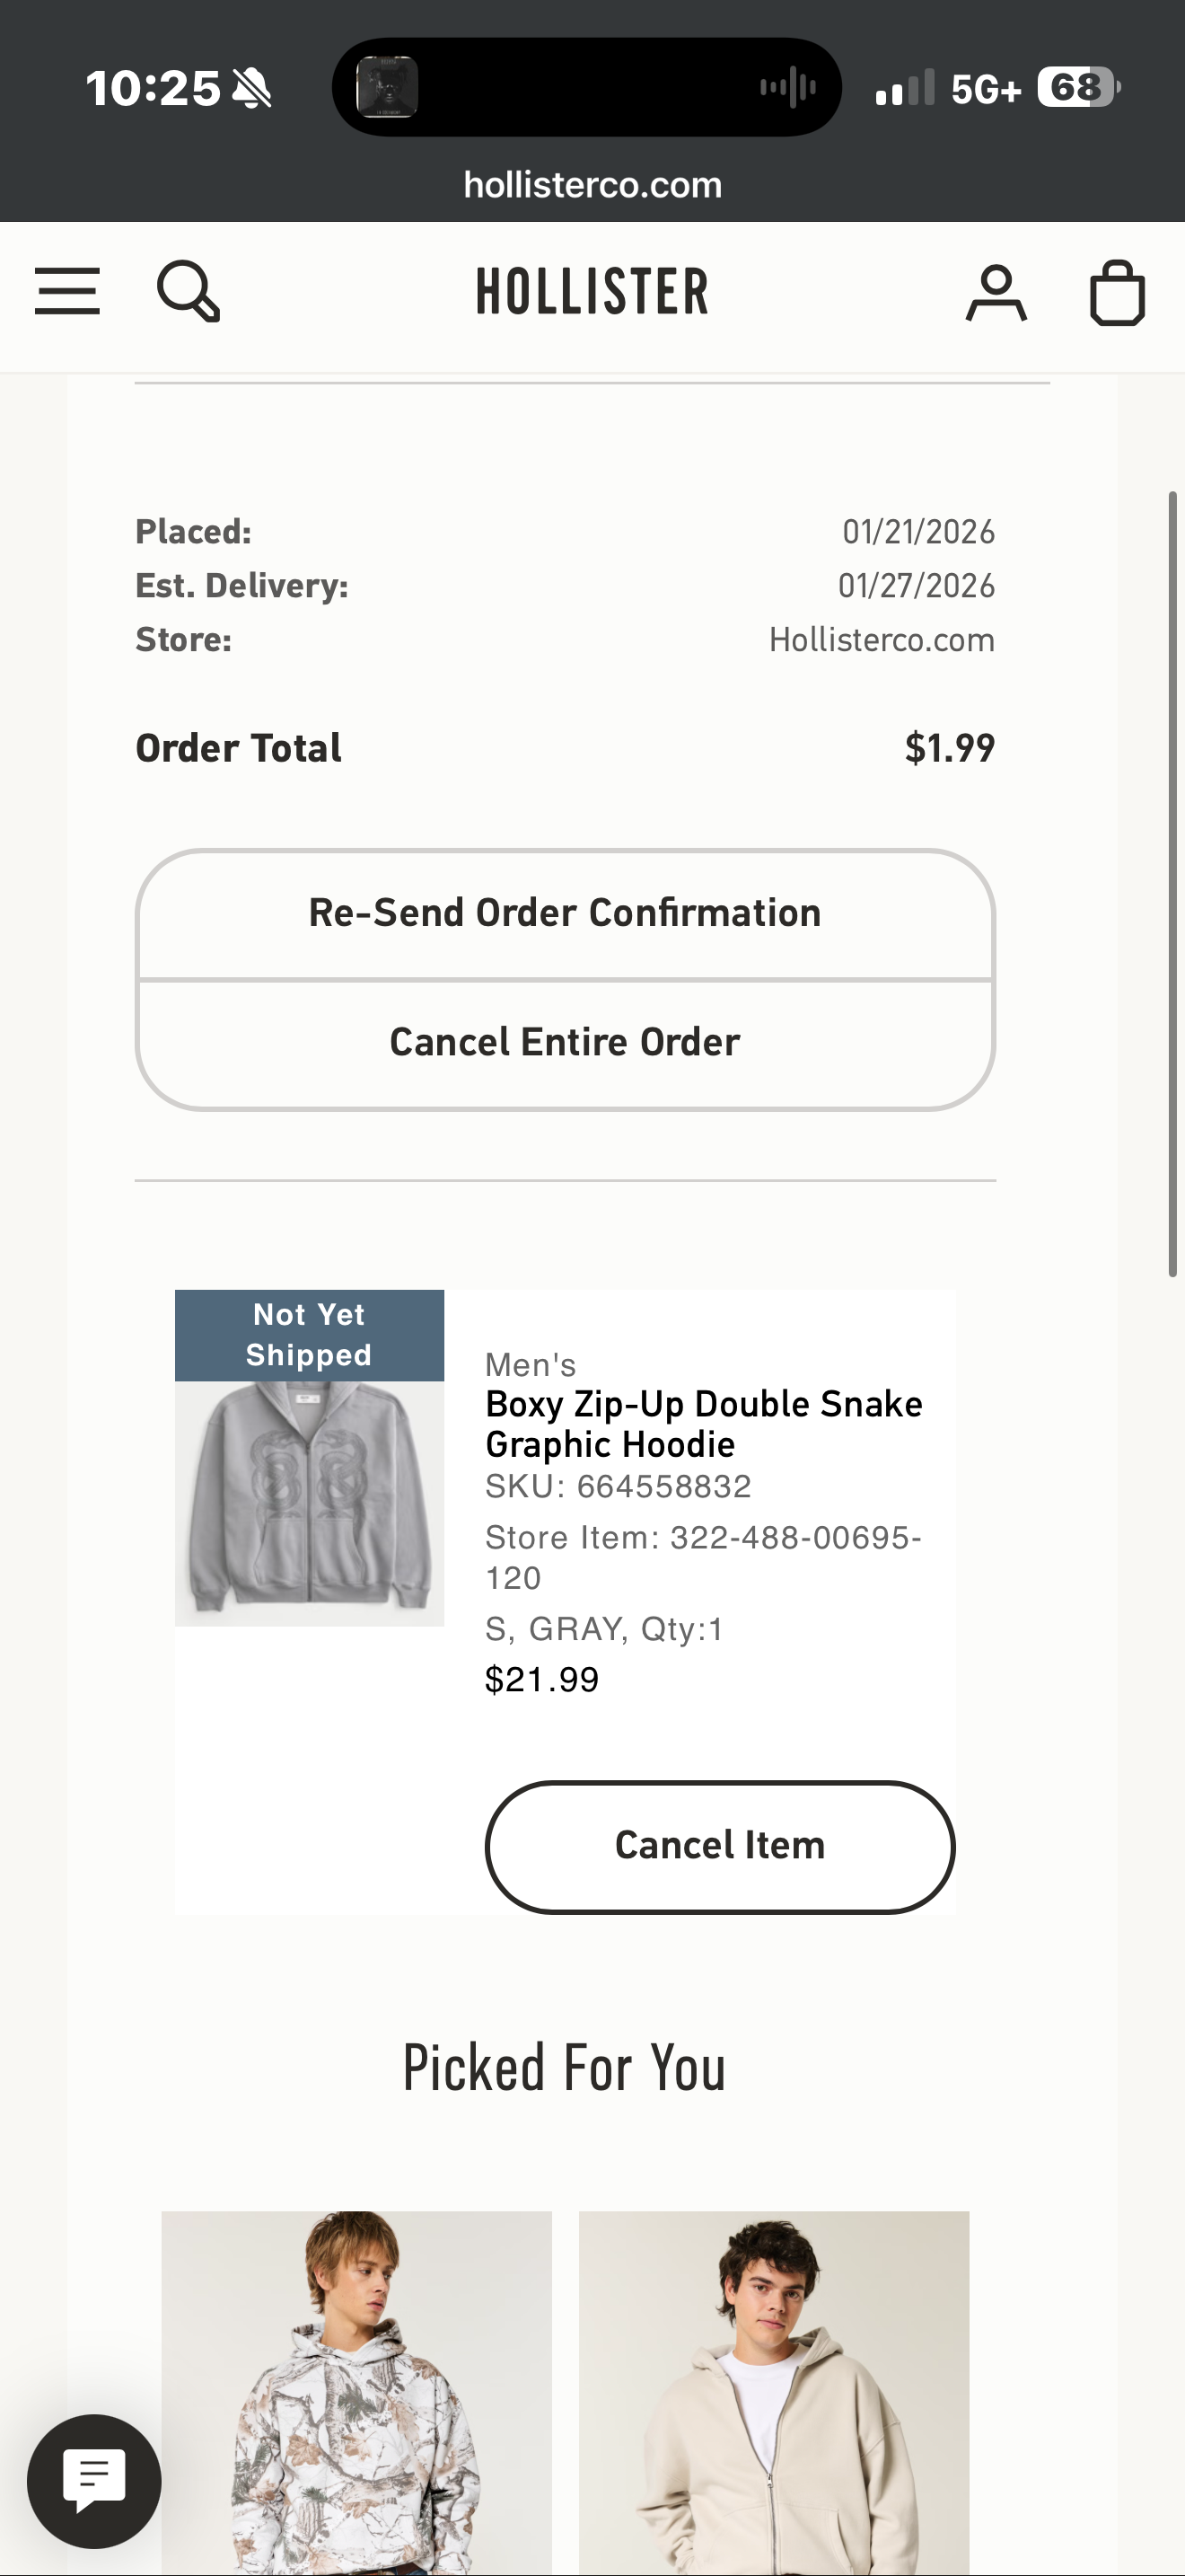Tap the battery status indicator
The height and width of the screenshot is (2576, 1185).
[x=1079, y=88]
